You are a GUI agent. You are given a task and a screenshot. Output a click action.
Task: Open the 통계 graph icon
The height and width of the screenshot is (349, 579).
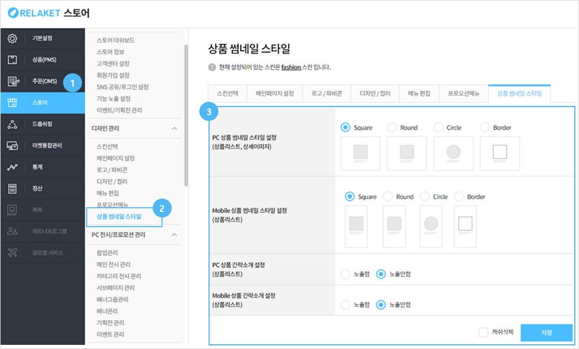click(12, 167)
